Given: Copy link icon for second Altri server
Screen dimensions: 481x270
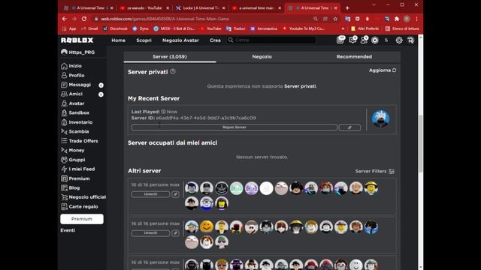Looking at the screenshot, I should click(175, 233).
